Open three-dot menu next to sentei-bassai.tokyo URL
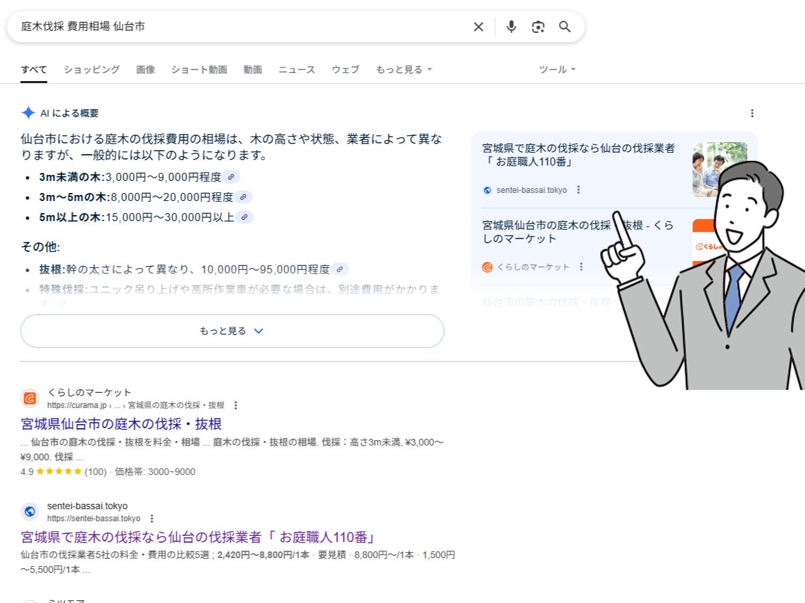The width and height of the screenshot is (805, 603). click(x=152, y=519)
